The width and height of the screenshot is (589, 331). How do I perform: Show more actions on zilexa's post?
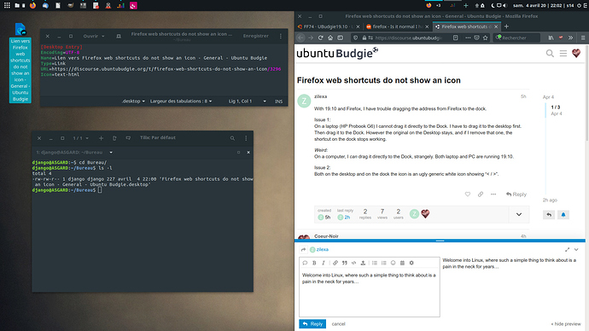tap(493, 195)
